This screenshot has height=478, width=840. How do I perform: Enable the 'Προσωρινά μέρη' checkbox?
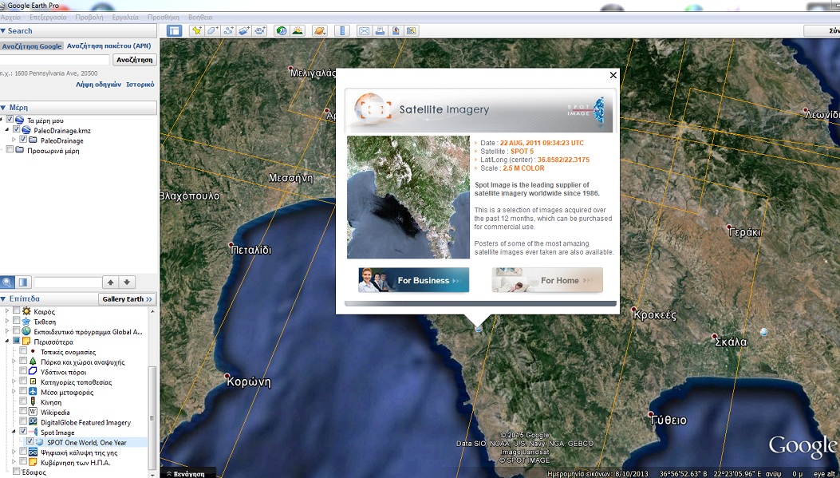[x=10, y=150]
